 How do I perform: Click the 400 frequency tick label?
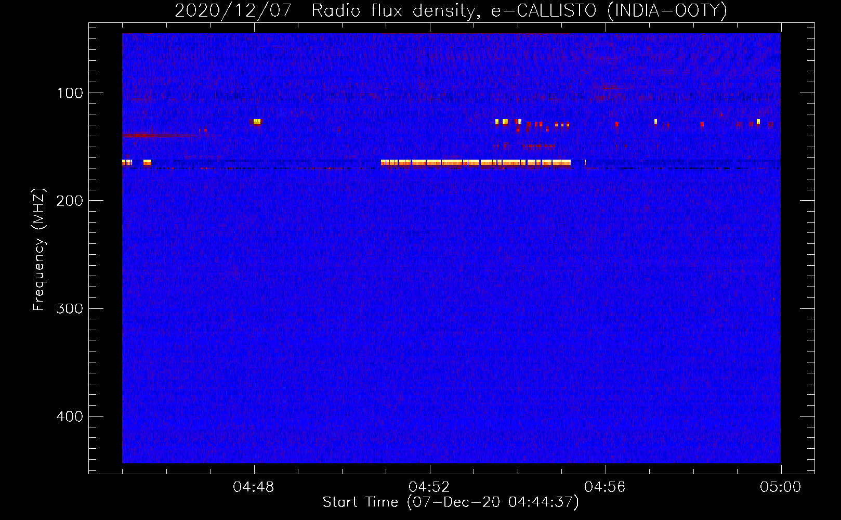tap(70, 417)
